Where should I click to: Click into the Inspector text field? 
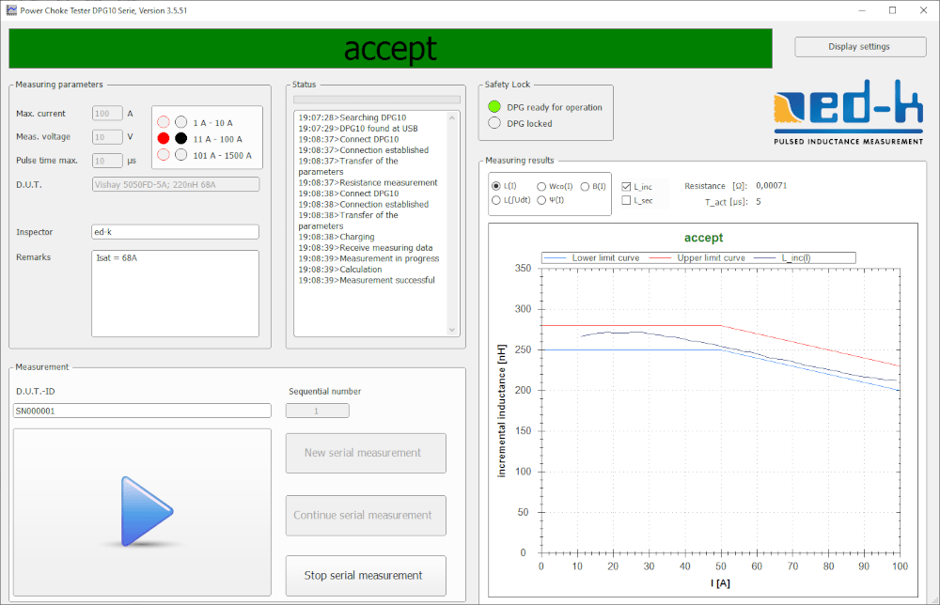coord(175,232)
